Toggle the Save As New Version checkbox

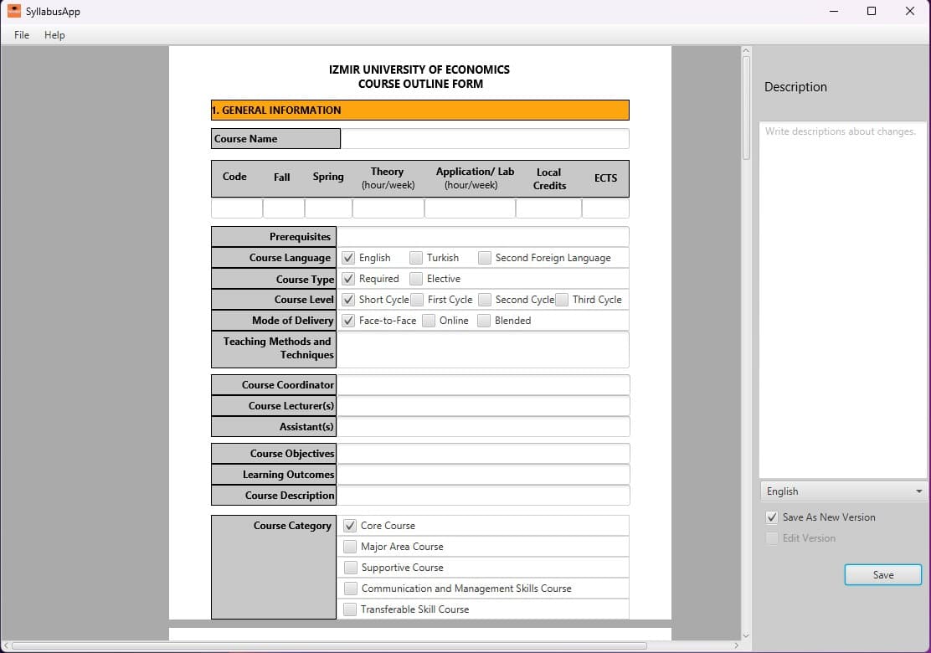772,517
